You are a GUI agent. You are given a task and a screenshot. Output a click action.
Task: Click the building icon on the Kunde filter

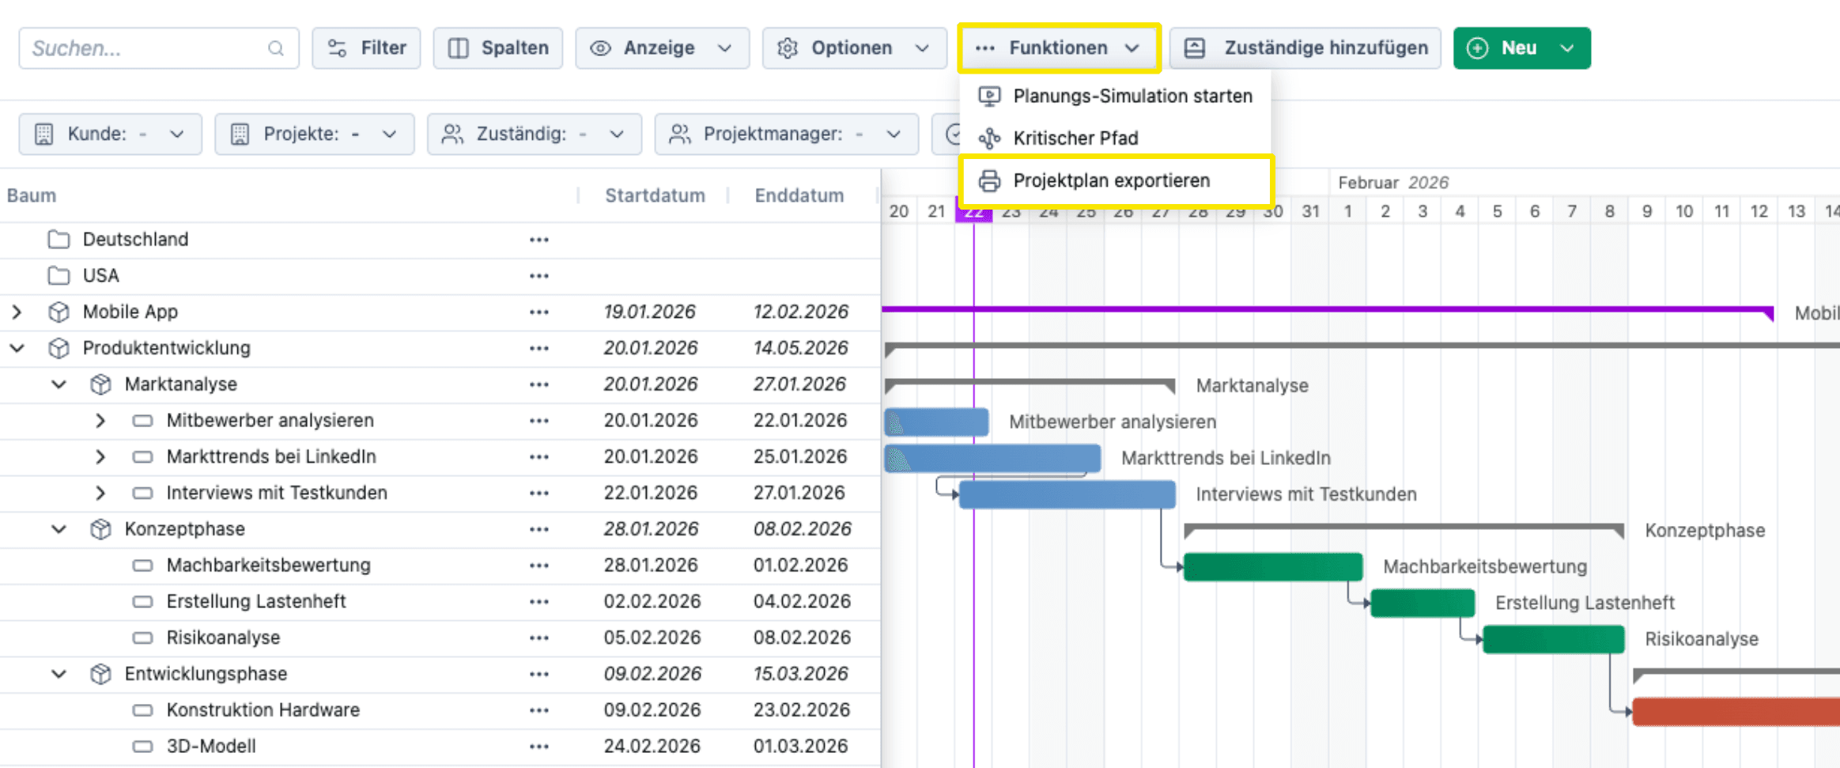pos(43,134)
